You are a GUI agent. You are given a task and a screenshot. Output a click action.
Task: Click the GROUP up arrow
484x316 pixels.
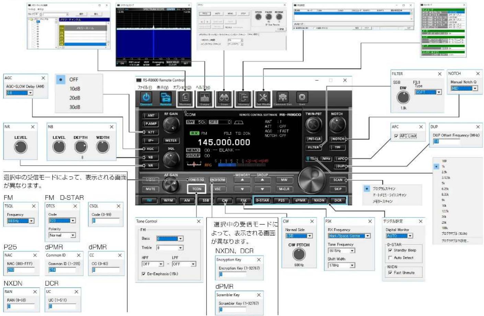(262, 180)
